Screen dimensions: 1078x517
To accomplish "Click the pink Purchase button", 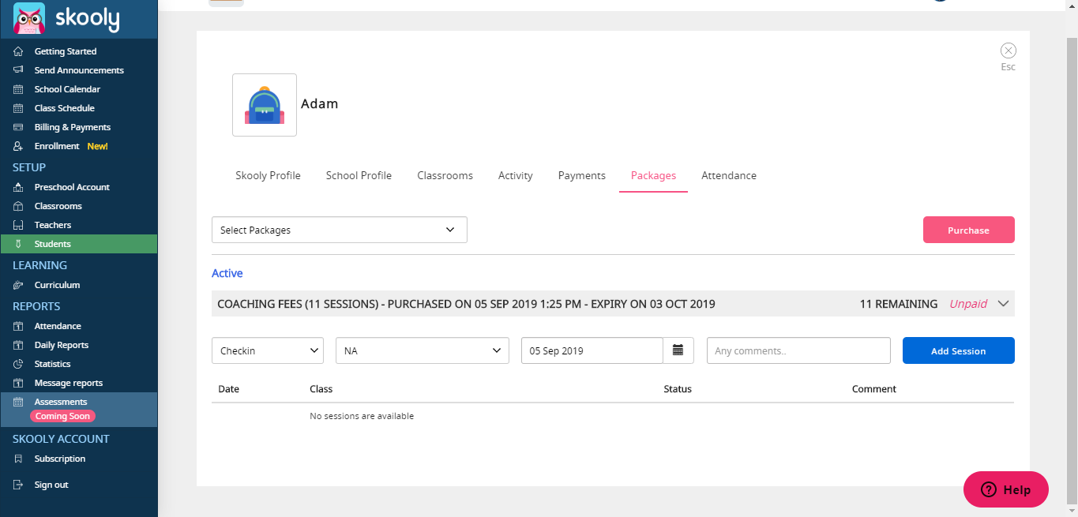I will coord(969,230).
